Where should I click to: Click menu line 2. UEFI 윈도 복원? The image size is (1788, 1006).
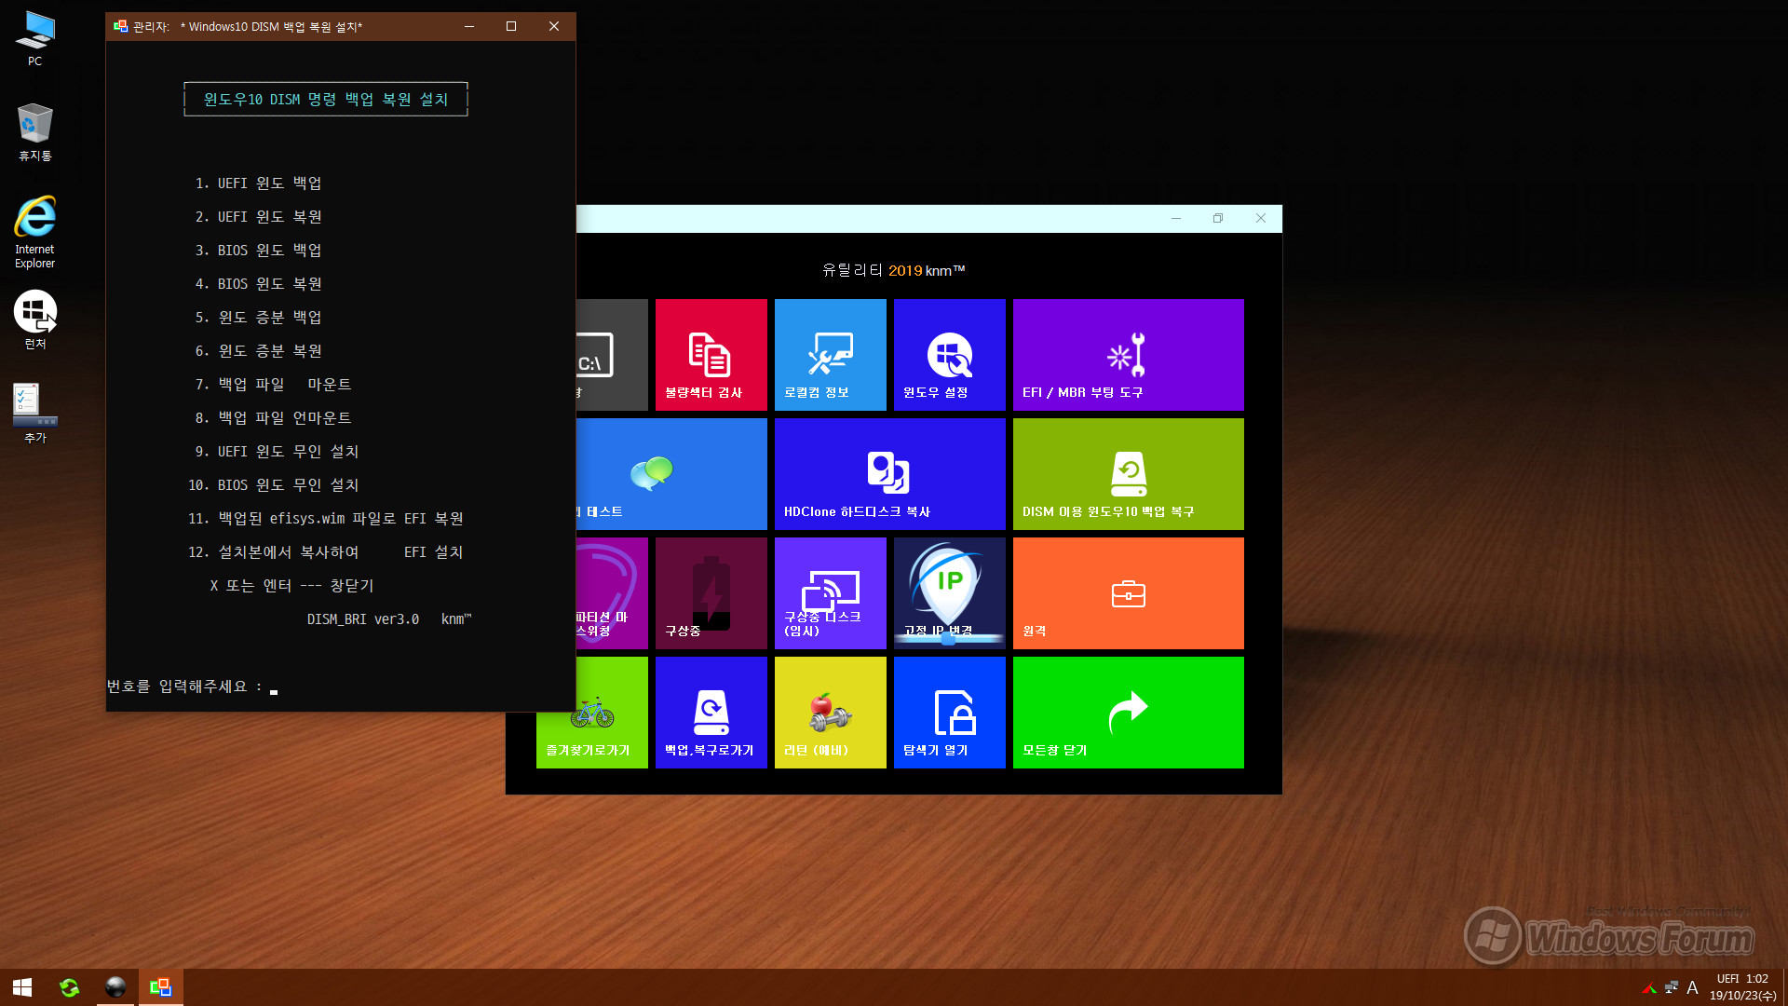pyautogui.click(x=258, y=217)
